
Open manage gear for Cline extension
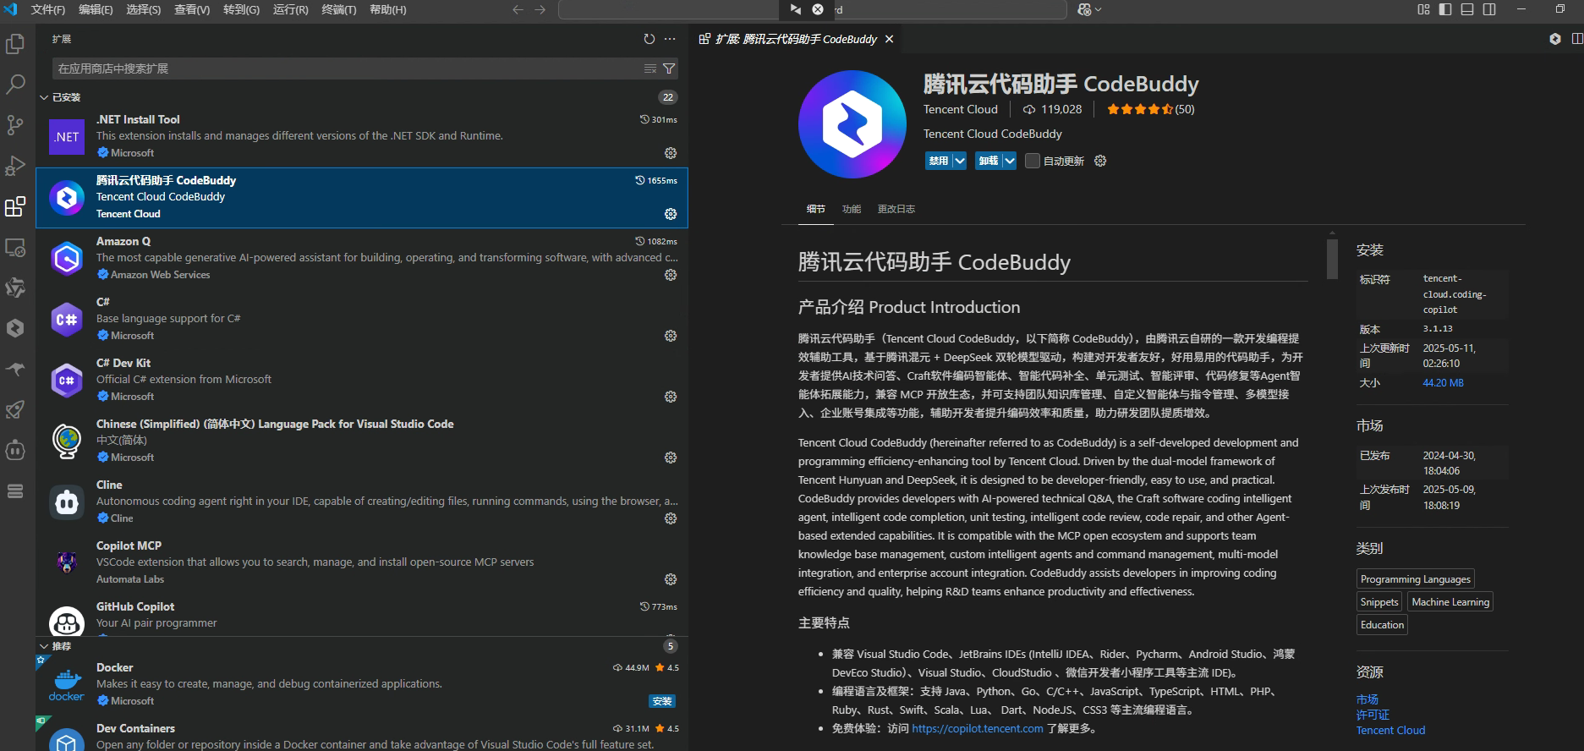[x=671, y=518]
